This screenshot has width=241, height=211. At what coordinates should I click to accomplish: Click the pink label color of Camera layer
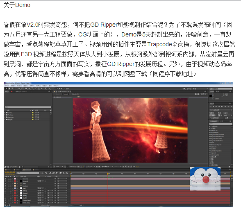(x=15, y=179)
